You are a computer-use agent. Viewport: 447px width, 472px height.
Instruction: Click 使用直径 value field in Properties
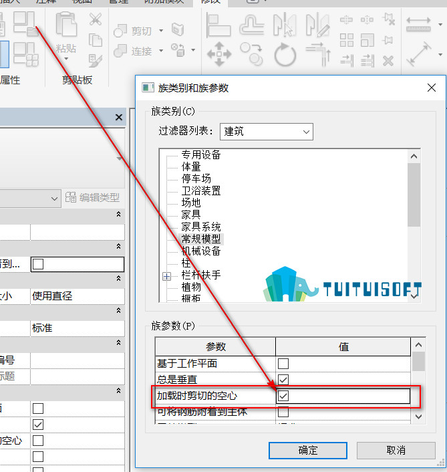(78, 296)
